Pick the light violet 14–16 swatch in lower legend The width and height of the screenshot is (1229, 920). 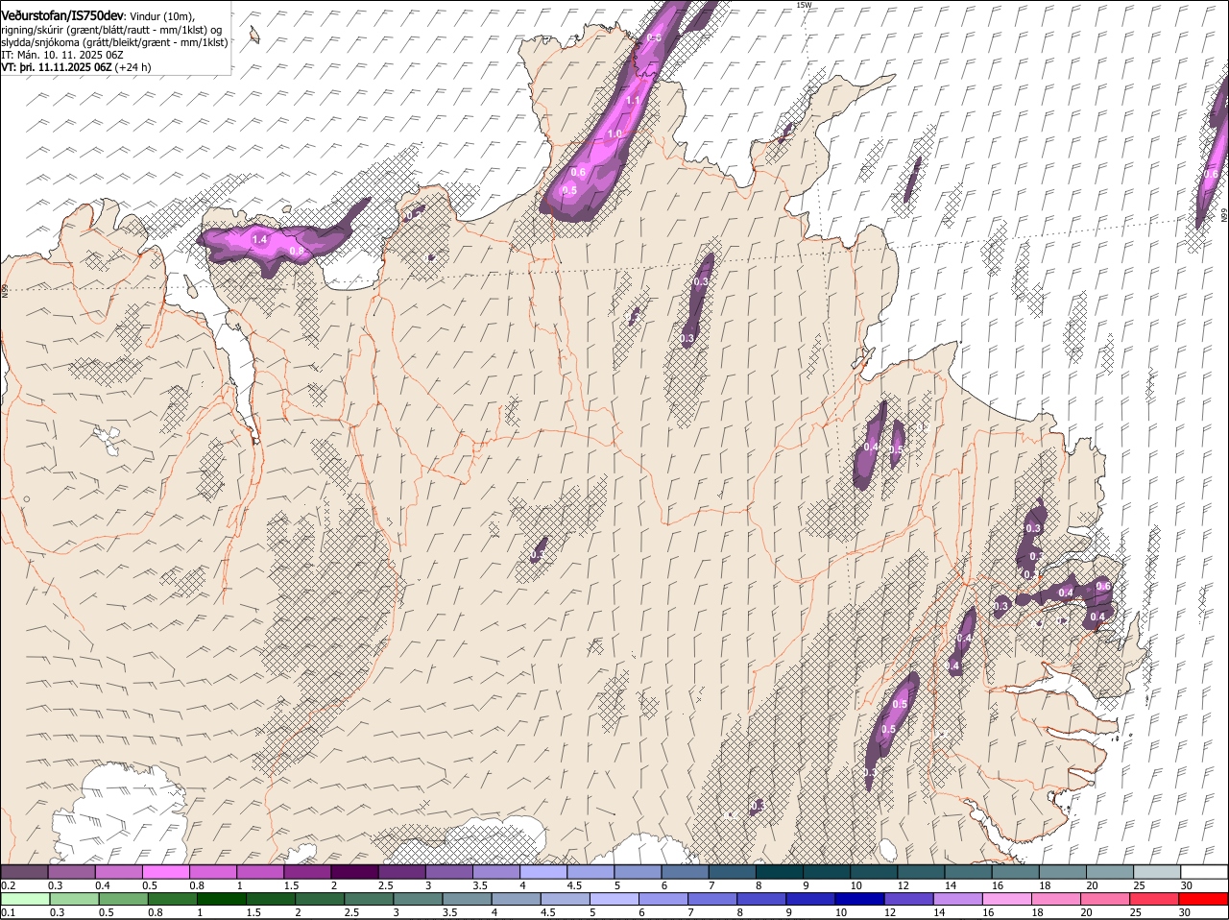coord(958,900)
